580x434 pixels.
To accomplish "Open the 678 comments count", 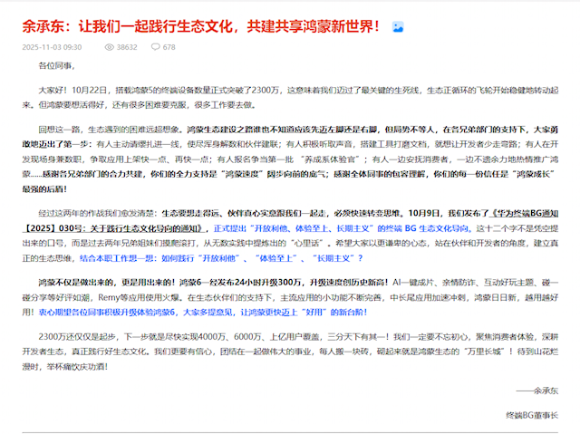I will click(x=169, y=46).
